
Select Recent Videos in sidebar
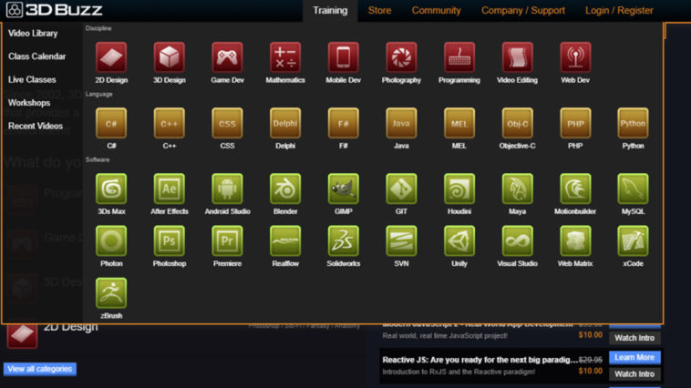[36, 126]
